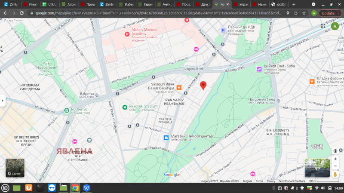The height and width of the screenshot is (193, 344).
Task: Click the location permission icon in address bar
Action: pos(288,13)
